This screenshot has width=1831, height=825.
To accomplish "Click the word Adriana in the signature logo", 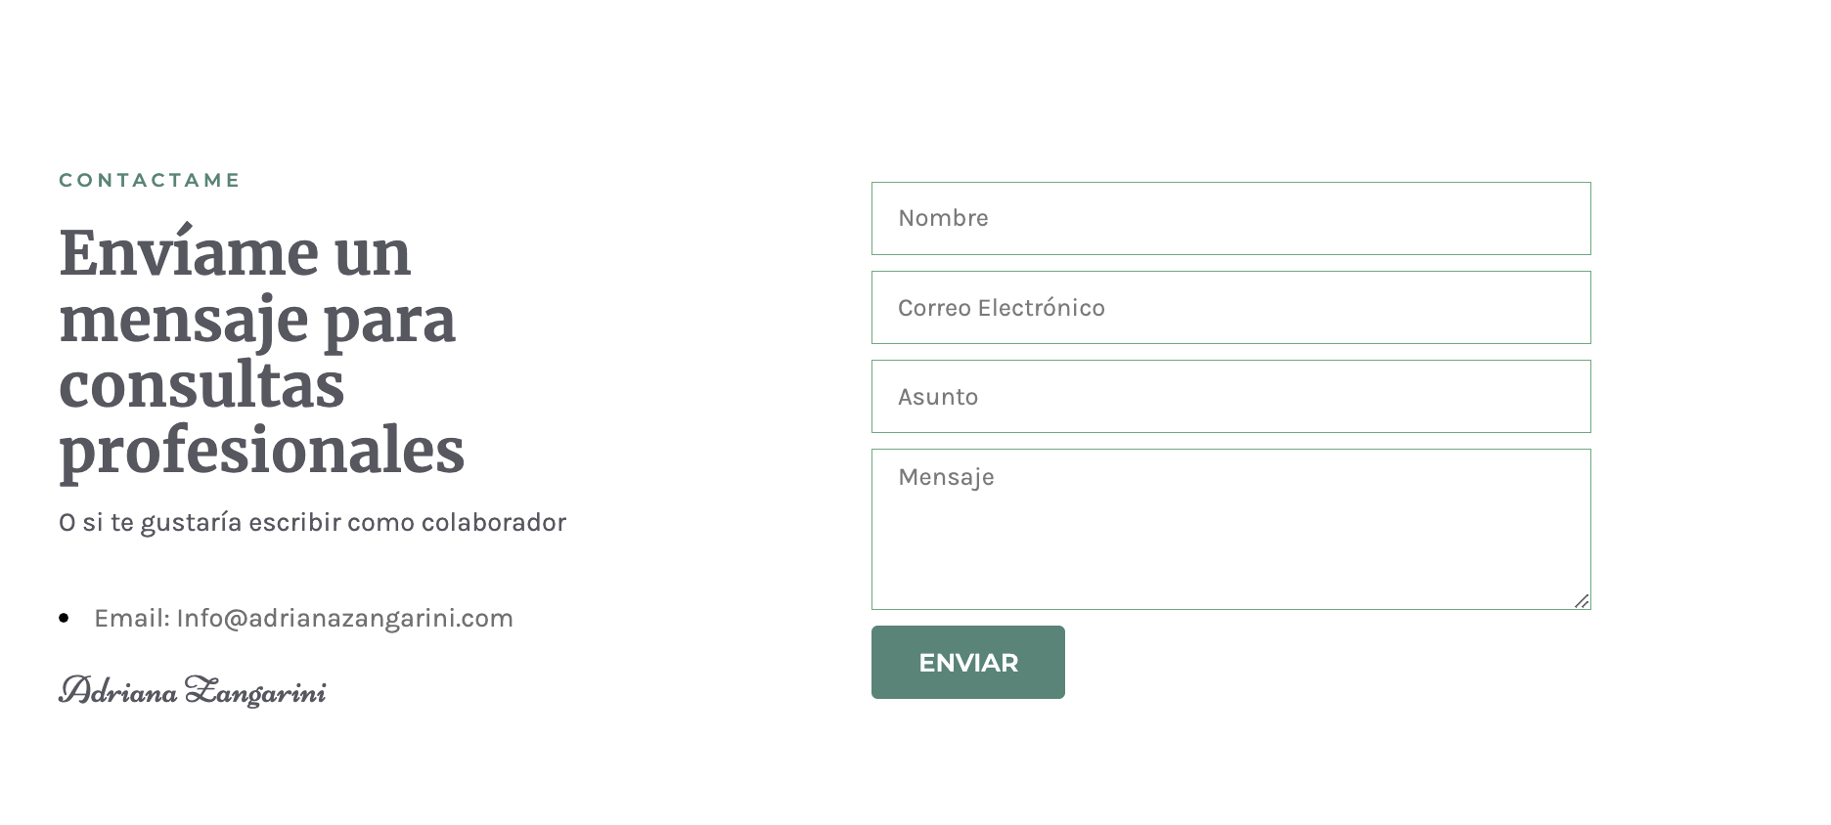I will click(x=117, y=691).
